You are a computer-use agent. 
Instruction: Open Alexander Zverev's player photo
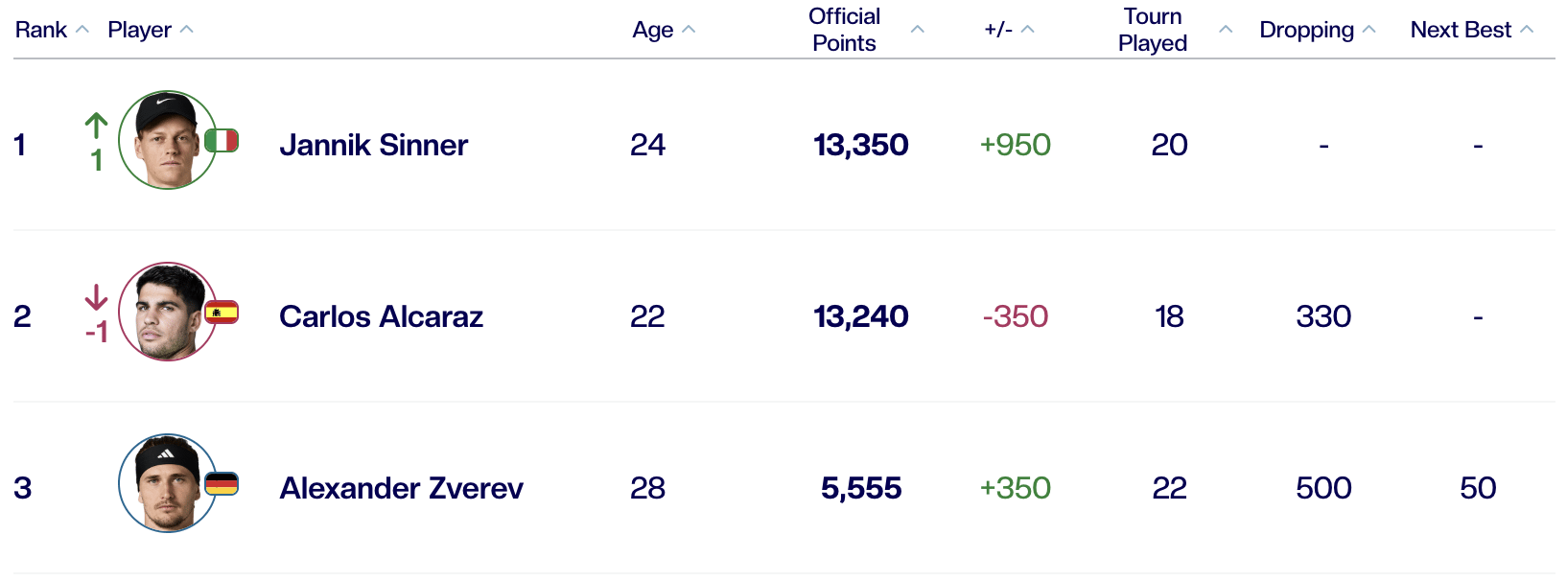[x=167, y=483]
